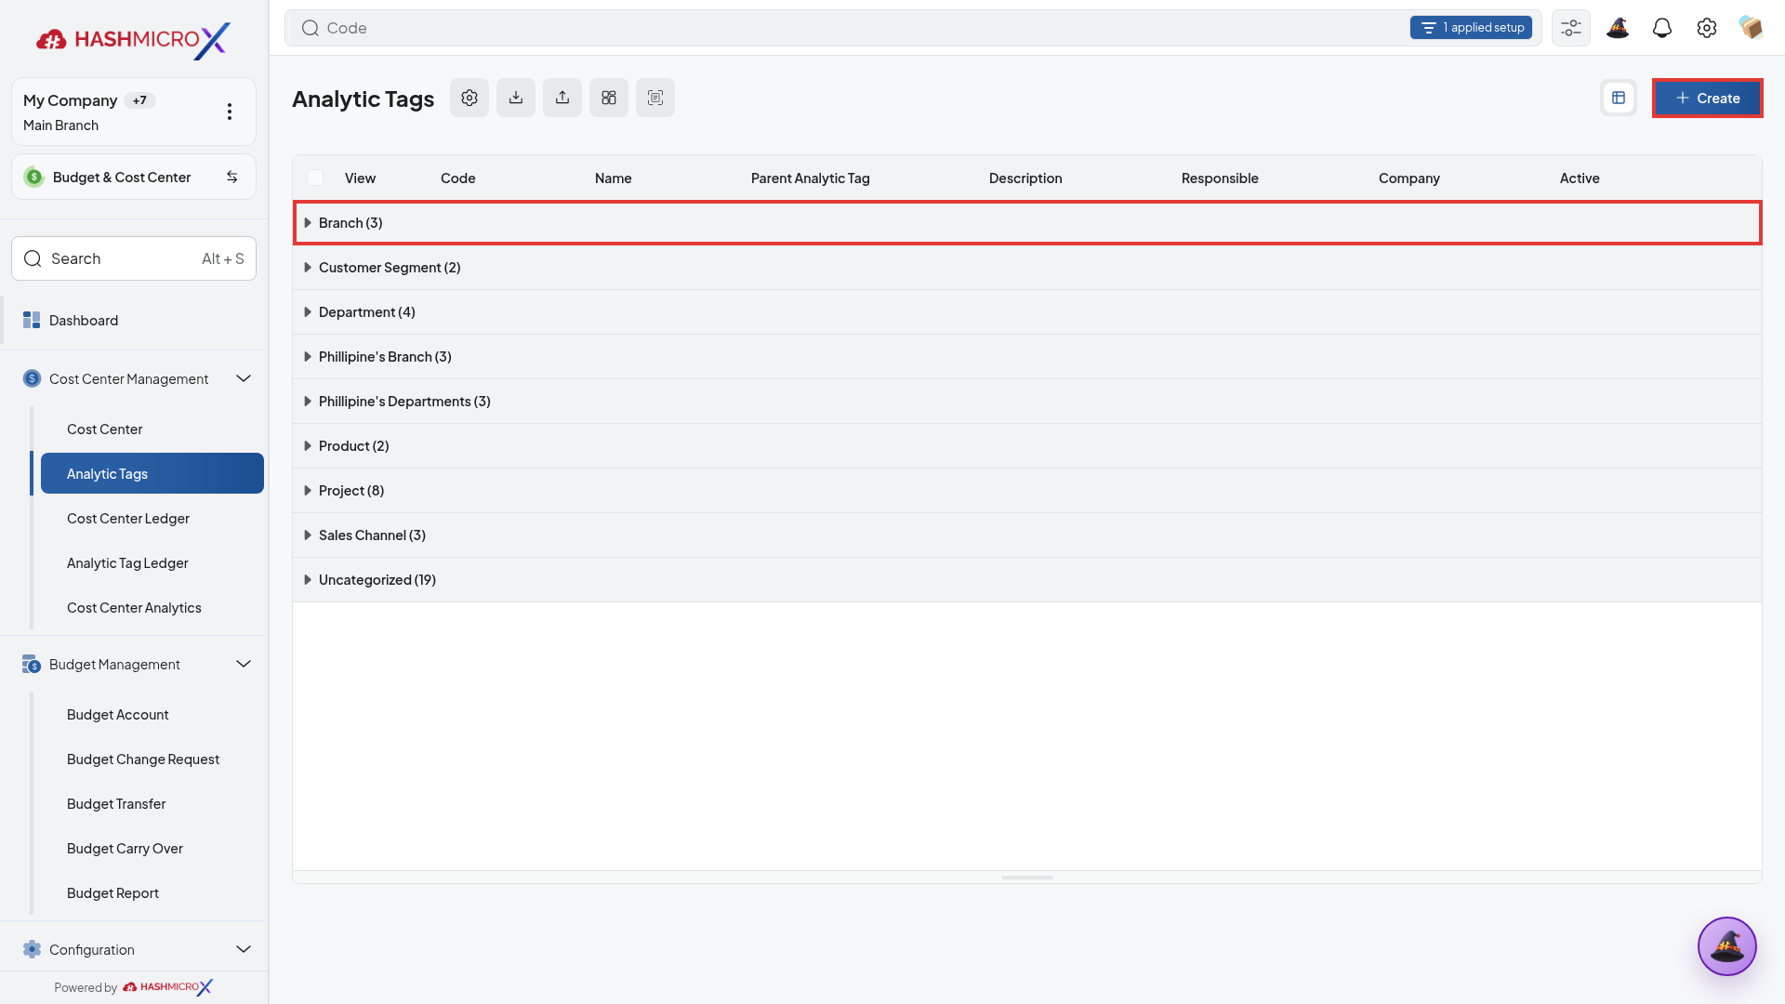Expand the Configuration section chevron
Image resolution: width=1785 pixels, height=1004 pixels.
[244, 949]
